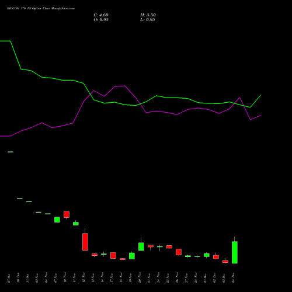Click the 20 Nov date label

tap(140, 278)
